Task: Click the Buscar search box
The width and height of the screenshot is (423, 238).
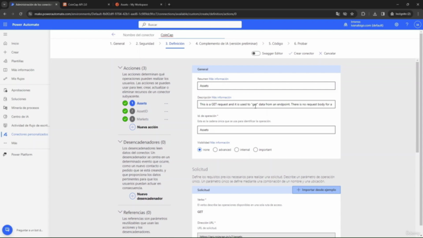Action: (x=190, y=24)
